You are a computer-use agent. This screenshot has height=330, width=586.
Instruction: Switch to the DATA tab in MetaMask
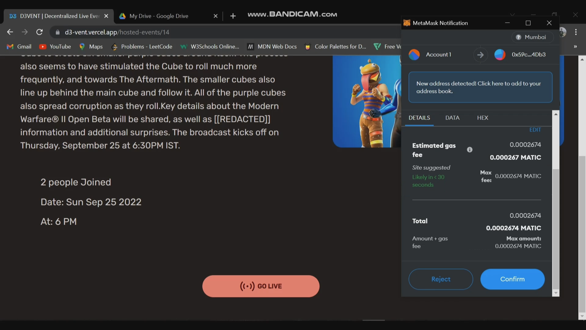pos(452,118)
